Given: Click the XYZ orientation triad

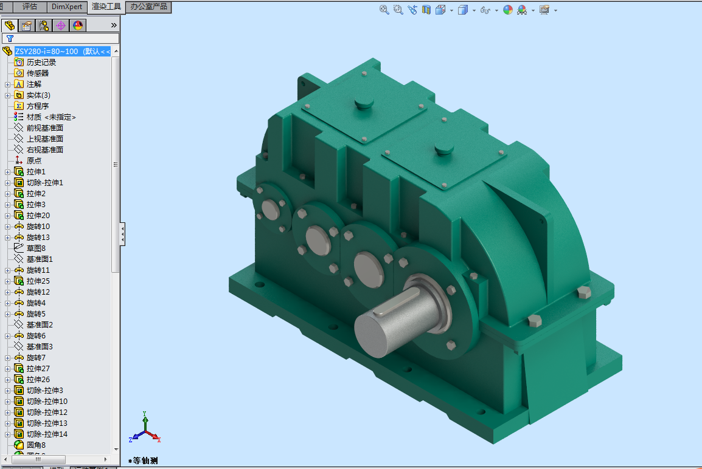Looking at the screenshot, I should point(145,428).
